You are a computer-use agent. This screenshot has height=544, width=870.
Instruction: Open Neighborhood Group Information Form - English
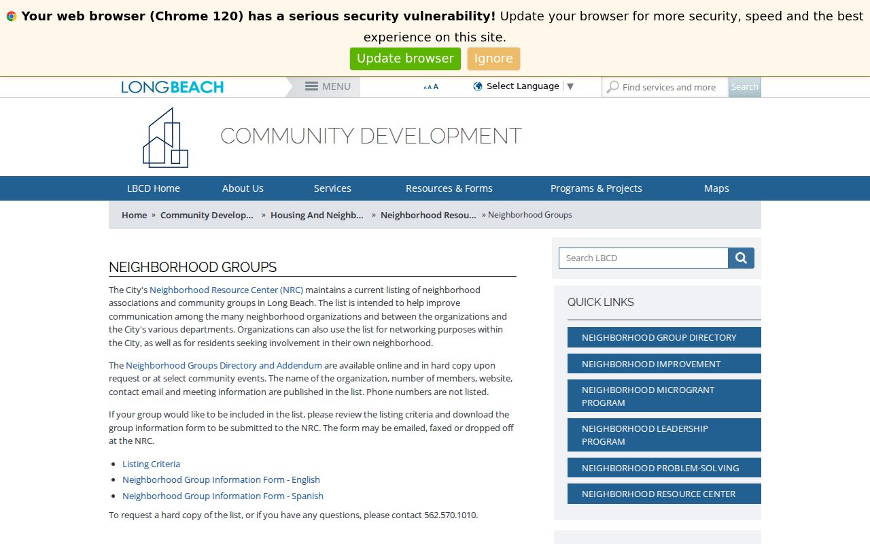pos(221,479)
